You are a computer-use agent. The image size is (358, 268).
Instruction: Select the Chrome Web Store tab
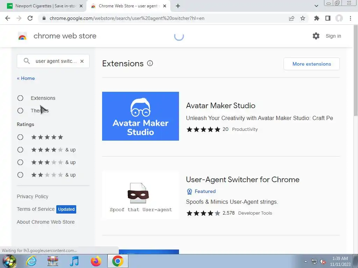(128, 6)
